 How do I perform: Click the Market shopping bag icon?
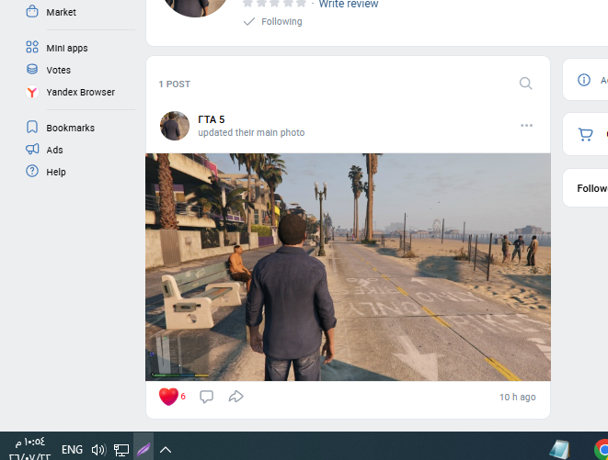[32, 11]
